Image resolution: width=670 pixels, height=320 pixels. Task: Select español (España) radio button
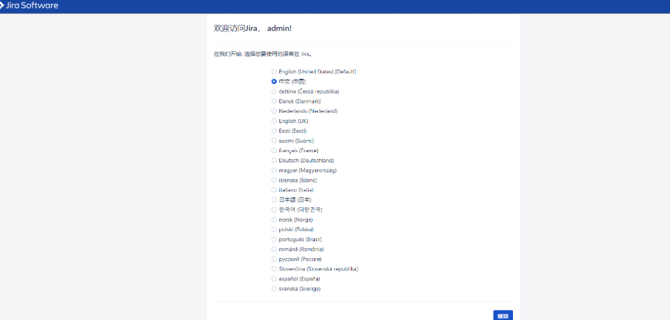pos(275,278)
